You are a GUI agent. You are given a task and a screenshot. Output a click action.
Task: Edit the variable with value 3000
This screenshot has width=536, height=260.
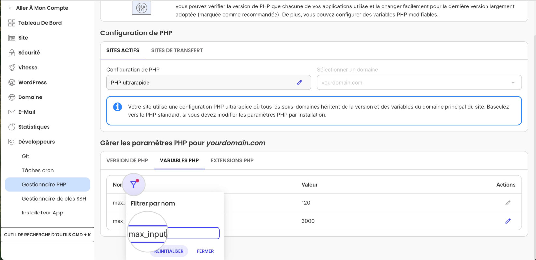click(508, 221)
